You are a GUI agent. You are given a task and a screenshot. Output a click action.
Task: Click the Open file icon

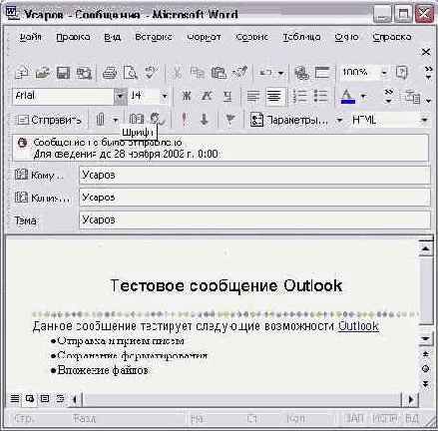point(42,73)
